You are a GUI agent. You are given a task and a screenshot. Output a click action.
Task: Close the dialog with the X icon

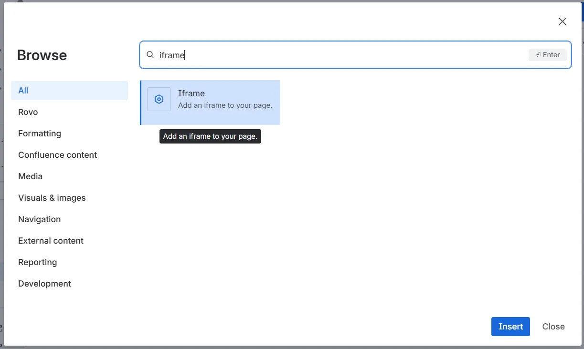click(563, 21)
